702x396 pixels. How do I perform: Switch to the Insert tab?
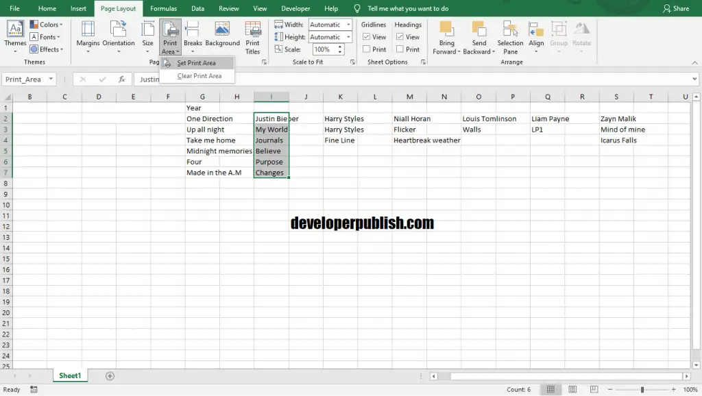click(x=78, y=8)
